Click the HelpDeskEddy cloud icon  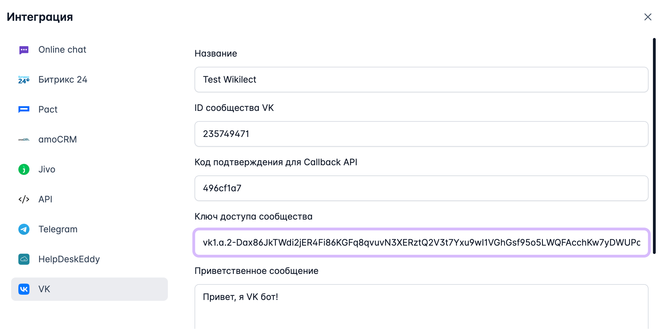[24, 259]
